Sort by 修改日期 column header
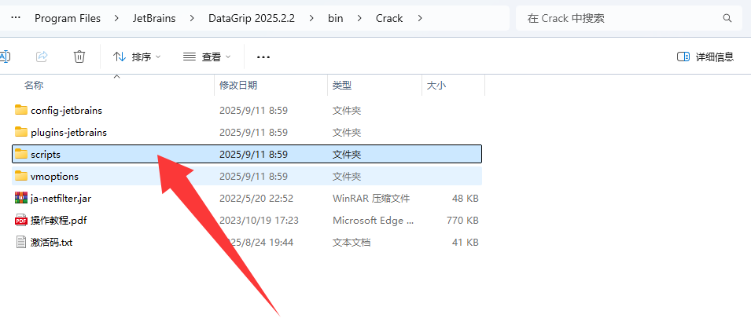 [238, 85]
